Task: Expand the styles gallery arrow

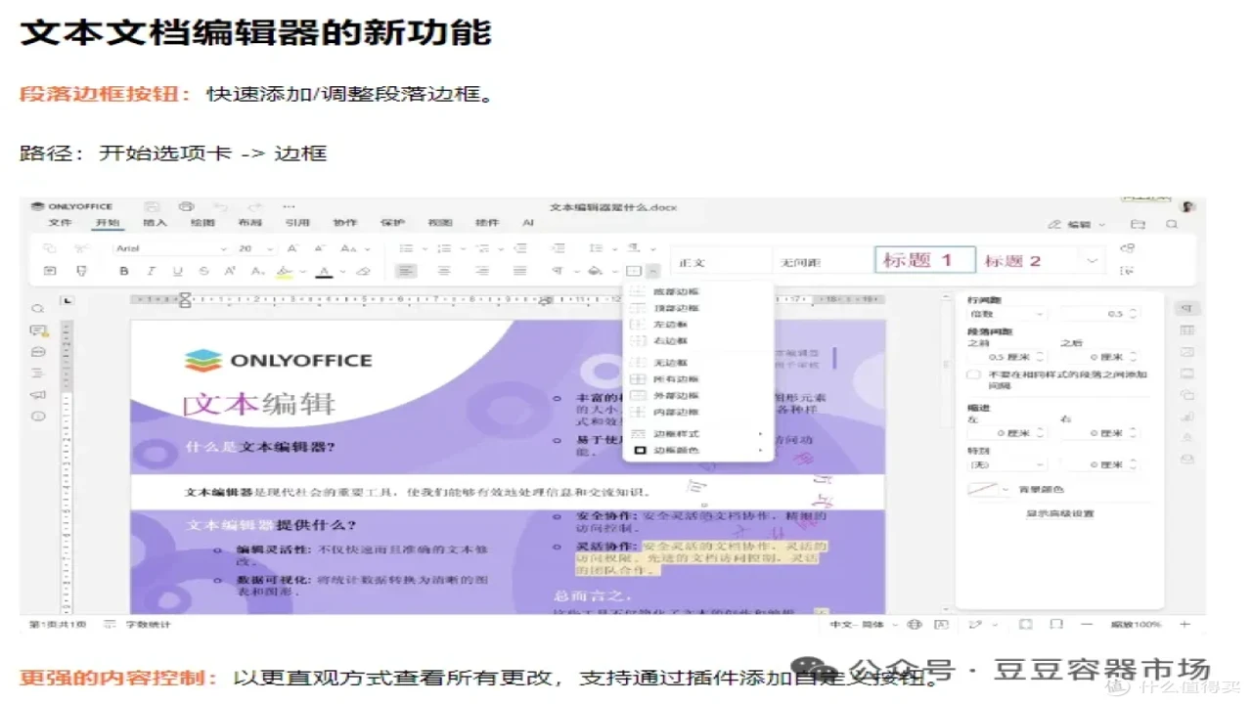Action: [x=1092, y=260]
